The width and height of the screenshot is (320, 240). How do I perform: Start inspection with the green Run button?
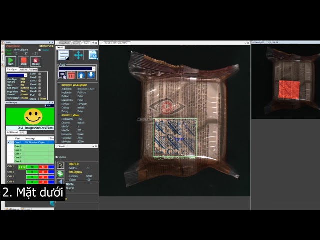[x=11, y=61]
